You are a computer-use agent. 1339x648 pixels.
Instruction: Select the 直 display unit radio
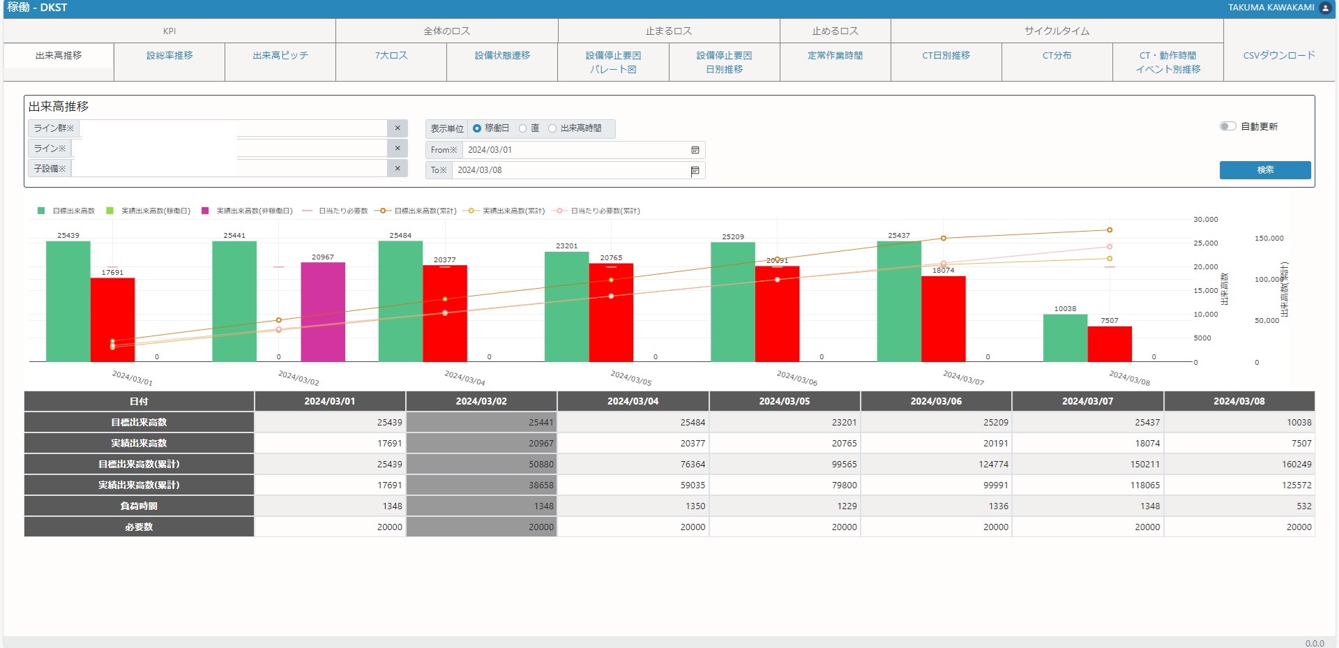click(x=523, y=128)
